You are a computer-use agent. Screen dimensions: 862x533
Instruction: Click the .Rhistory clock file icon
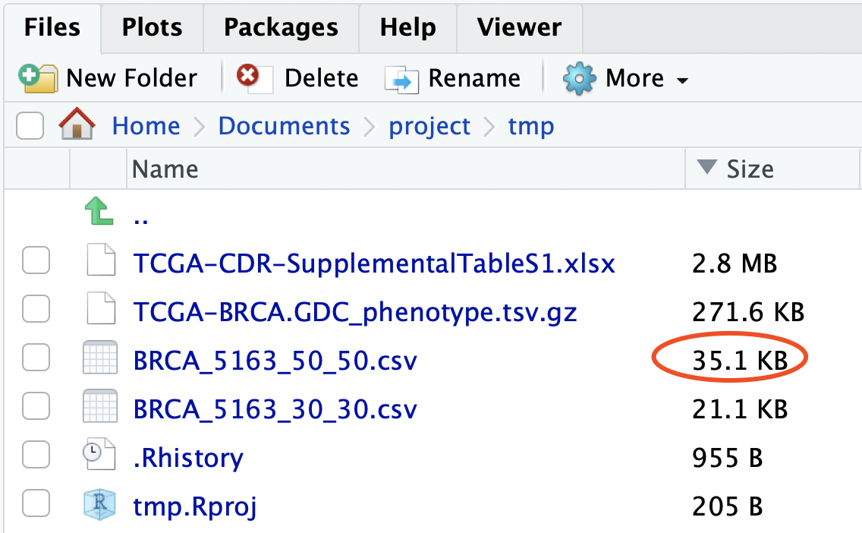coord(99,457)
